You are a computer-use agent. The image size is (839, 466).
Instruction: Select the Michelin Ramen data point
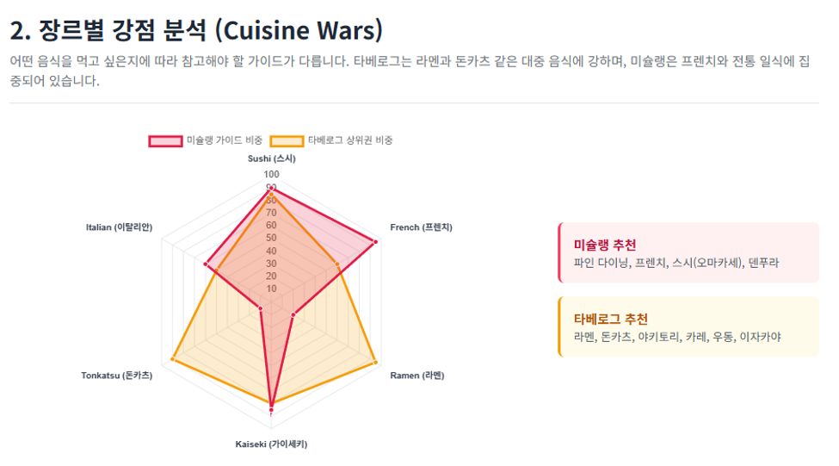293,315
